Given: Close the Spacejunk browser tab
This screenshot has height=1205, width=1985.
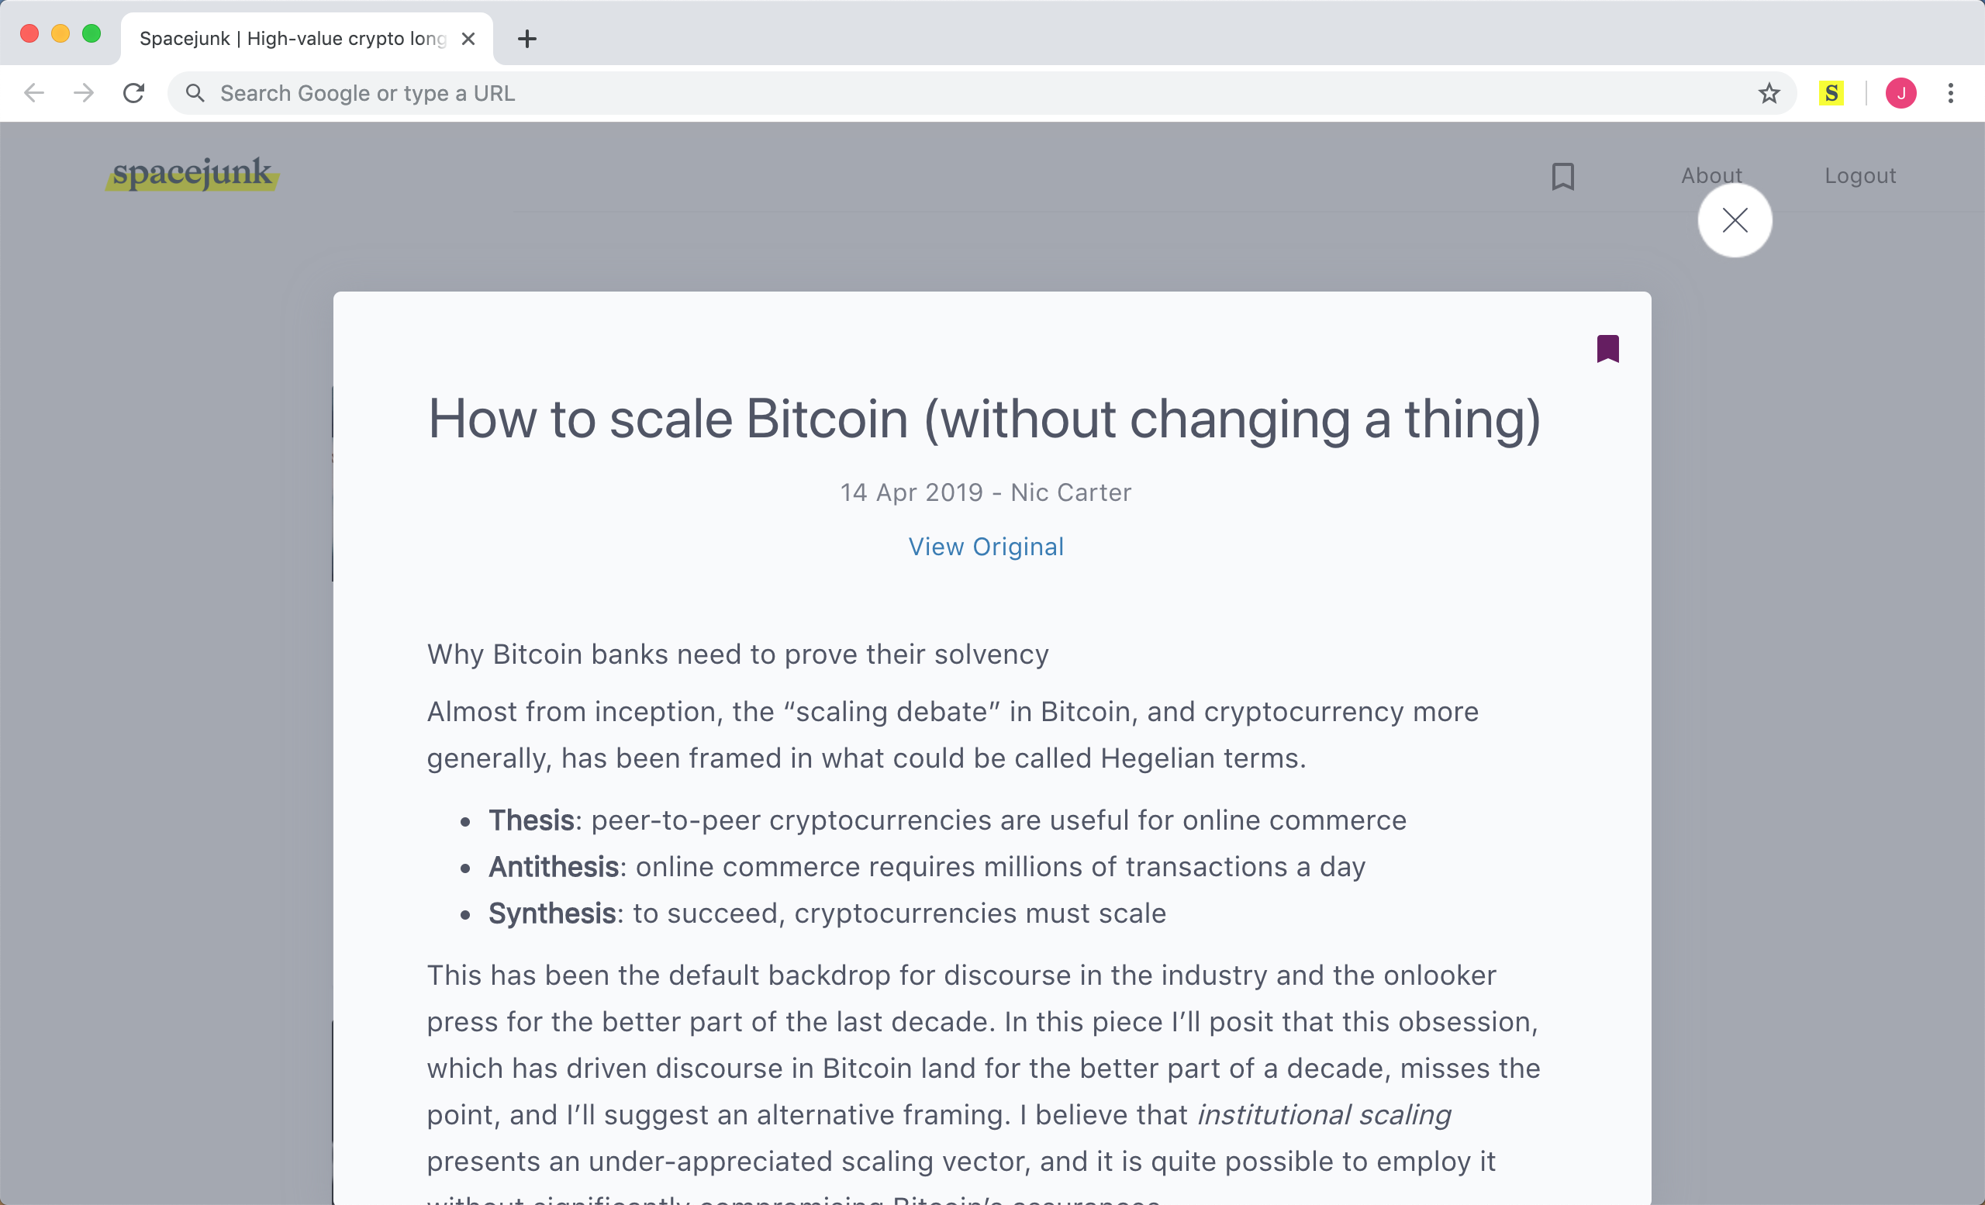Looking at the screenshot, I should [468, 39].
